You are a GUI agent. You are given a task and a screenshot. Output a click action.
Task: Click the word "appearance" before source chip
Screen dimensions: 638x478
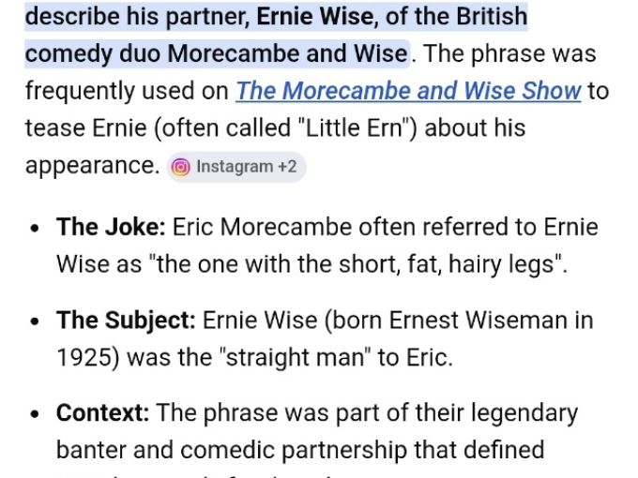click(89, 166)
